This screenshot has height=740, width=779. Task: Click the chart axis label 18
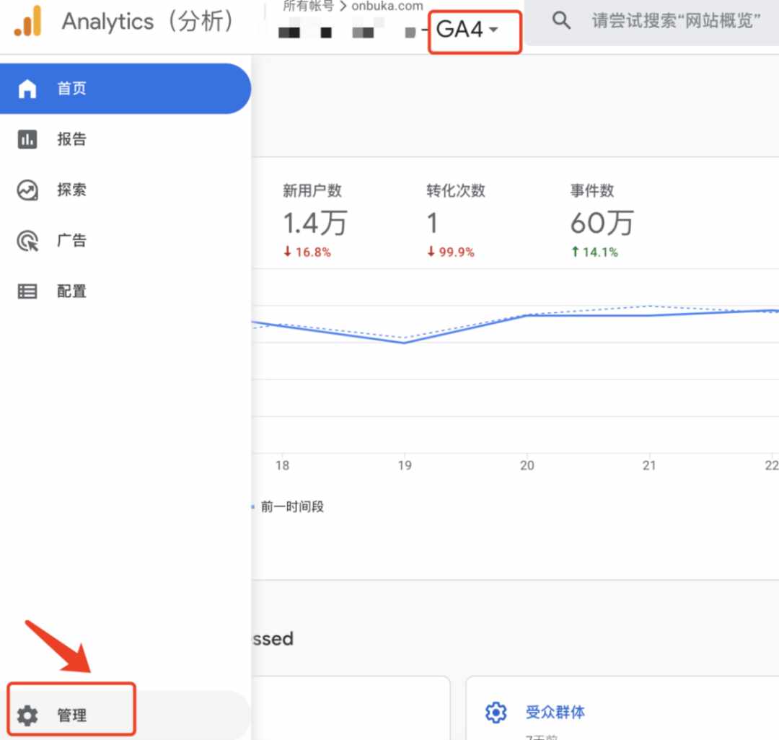click(x=282, y=465)
